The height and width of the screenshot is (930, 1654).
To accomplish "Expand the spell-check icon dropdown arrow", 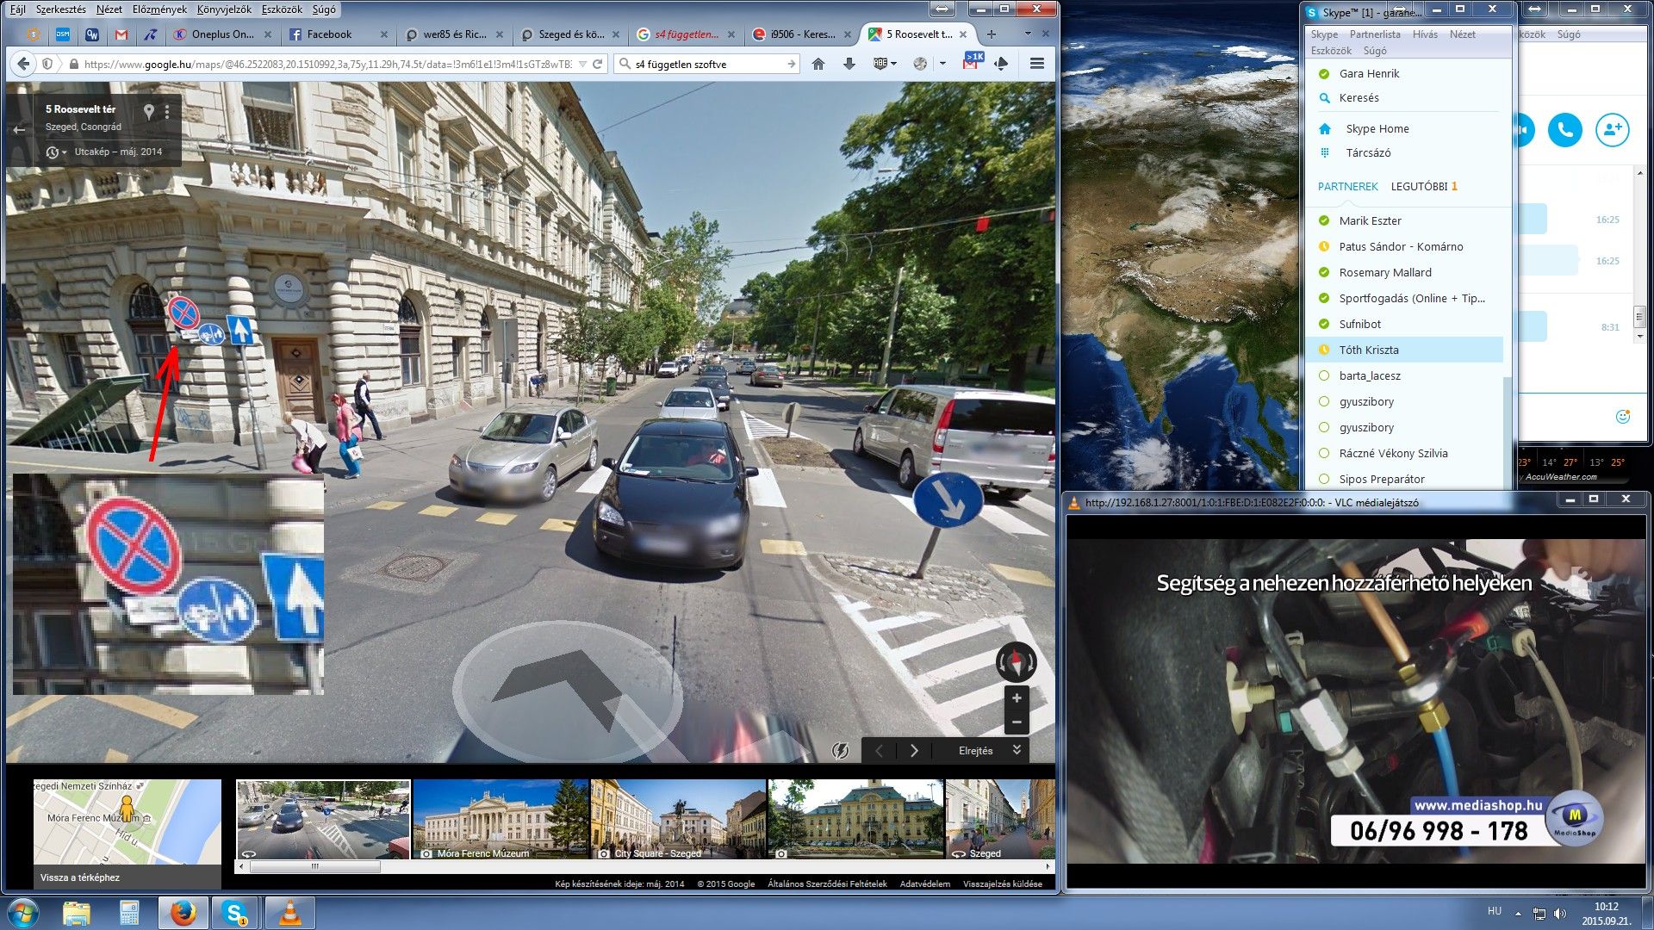I will click(894, 64).
